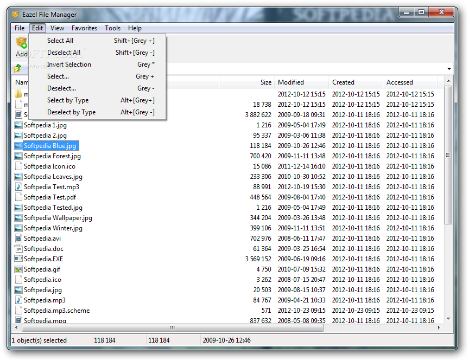The width and height of the screenshot is (469, 361).
Task: Choose Select... menu entry
Action: coord(97,76)
